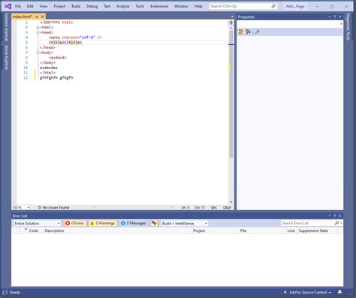Click Add to Source Control in status bar

(x=307, y=292)
